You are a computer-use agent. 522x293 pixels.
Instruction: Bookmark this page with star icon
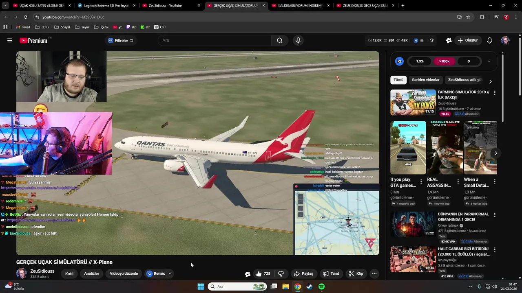(468, 17)
